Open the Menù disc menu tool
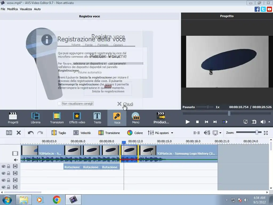 tap(136, 118)
